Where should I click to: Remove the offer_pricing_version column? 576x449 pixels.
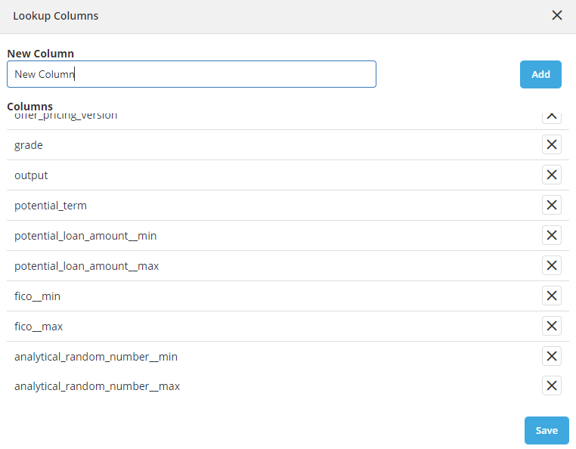coord(552,117)
